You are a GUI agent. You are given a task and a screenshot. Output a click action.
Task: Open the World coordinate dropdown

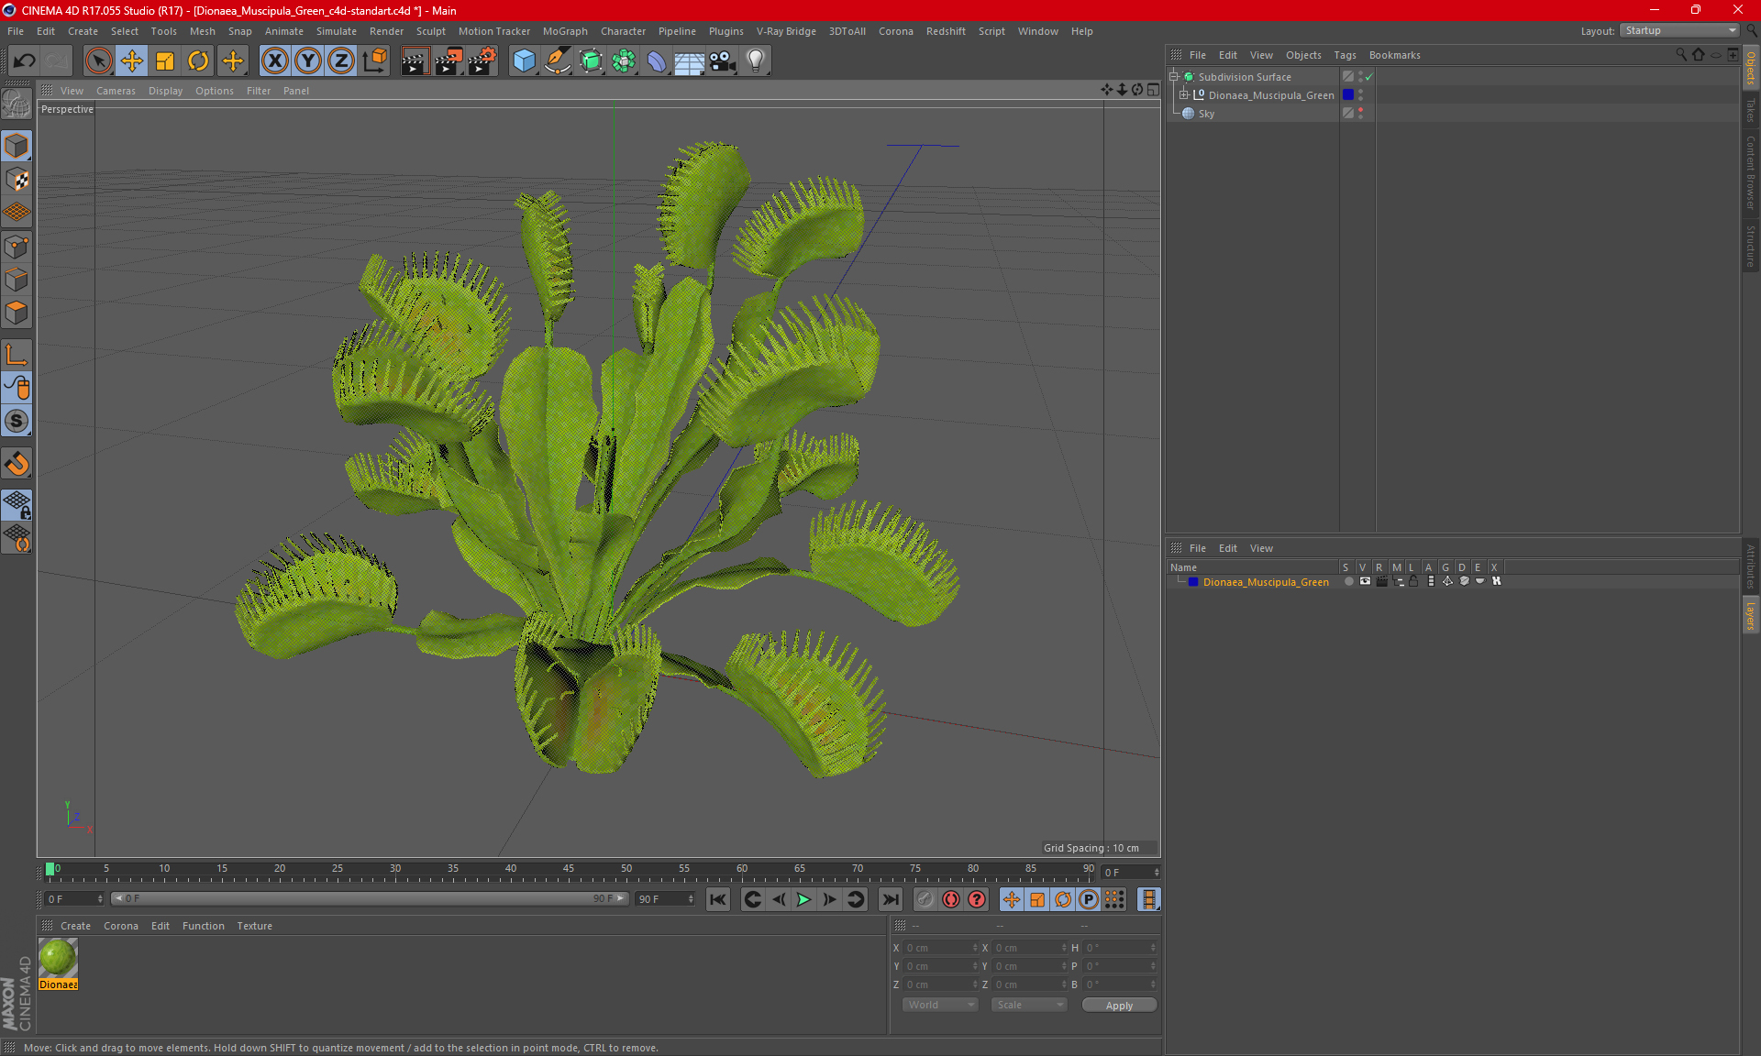[x=940, y=1005]
